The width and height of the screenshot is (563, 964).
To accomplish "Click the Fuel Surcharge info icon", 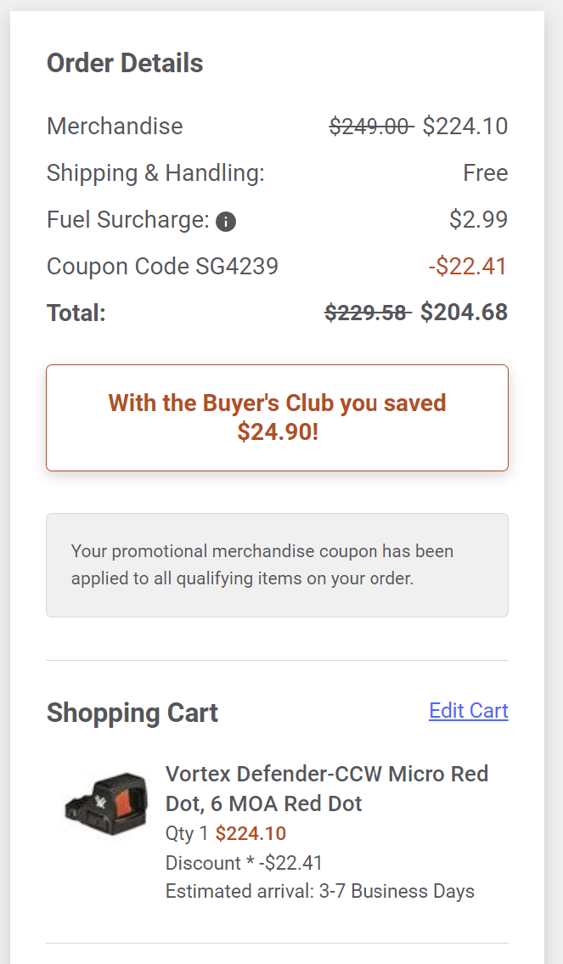I will 226,222.
